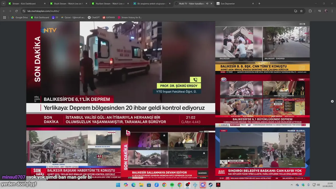Go back in browser history
336x189 pixels.
[x=4, y=11]
